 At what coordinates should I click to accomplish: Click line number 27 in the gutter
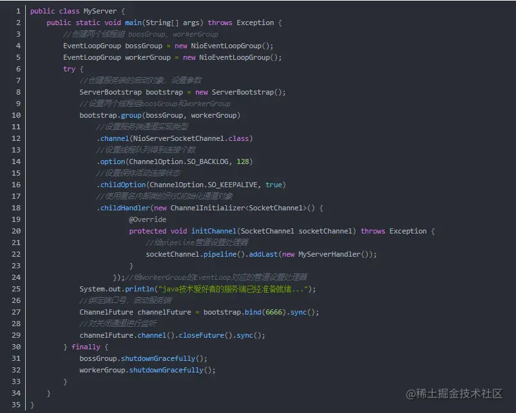(16, 312)
